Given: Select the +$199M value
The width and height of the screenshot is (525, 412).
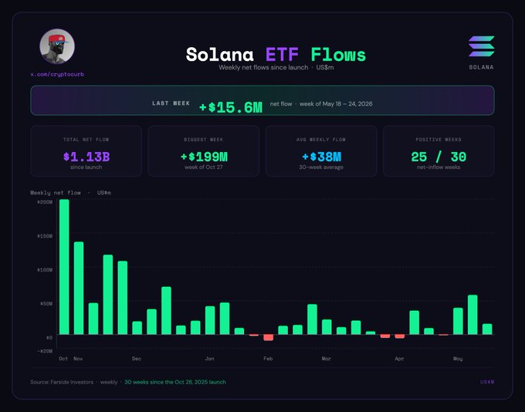Looking at the screenshot, I should pyautogui.click(x=204, y=157).
